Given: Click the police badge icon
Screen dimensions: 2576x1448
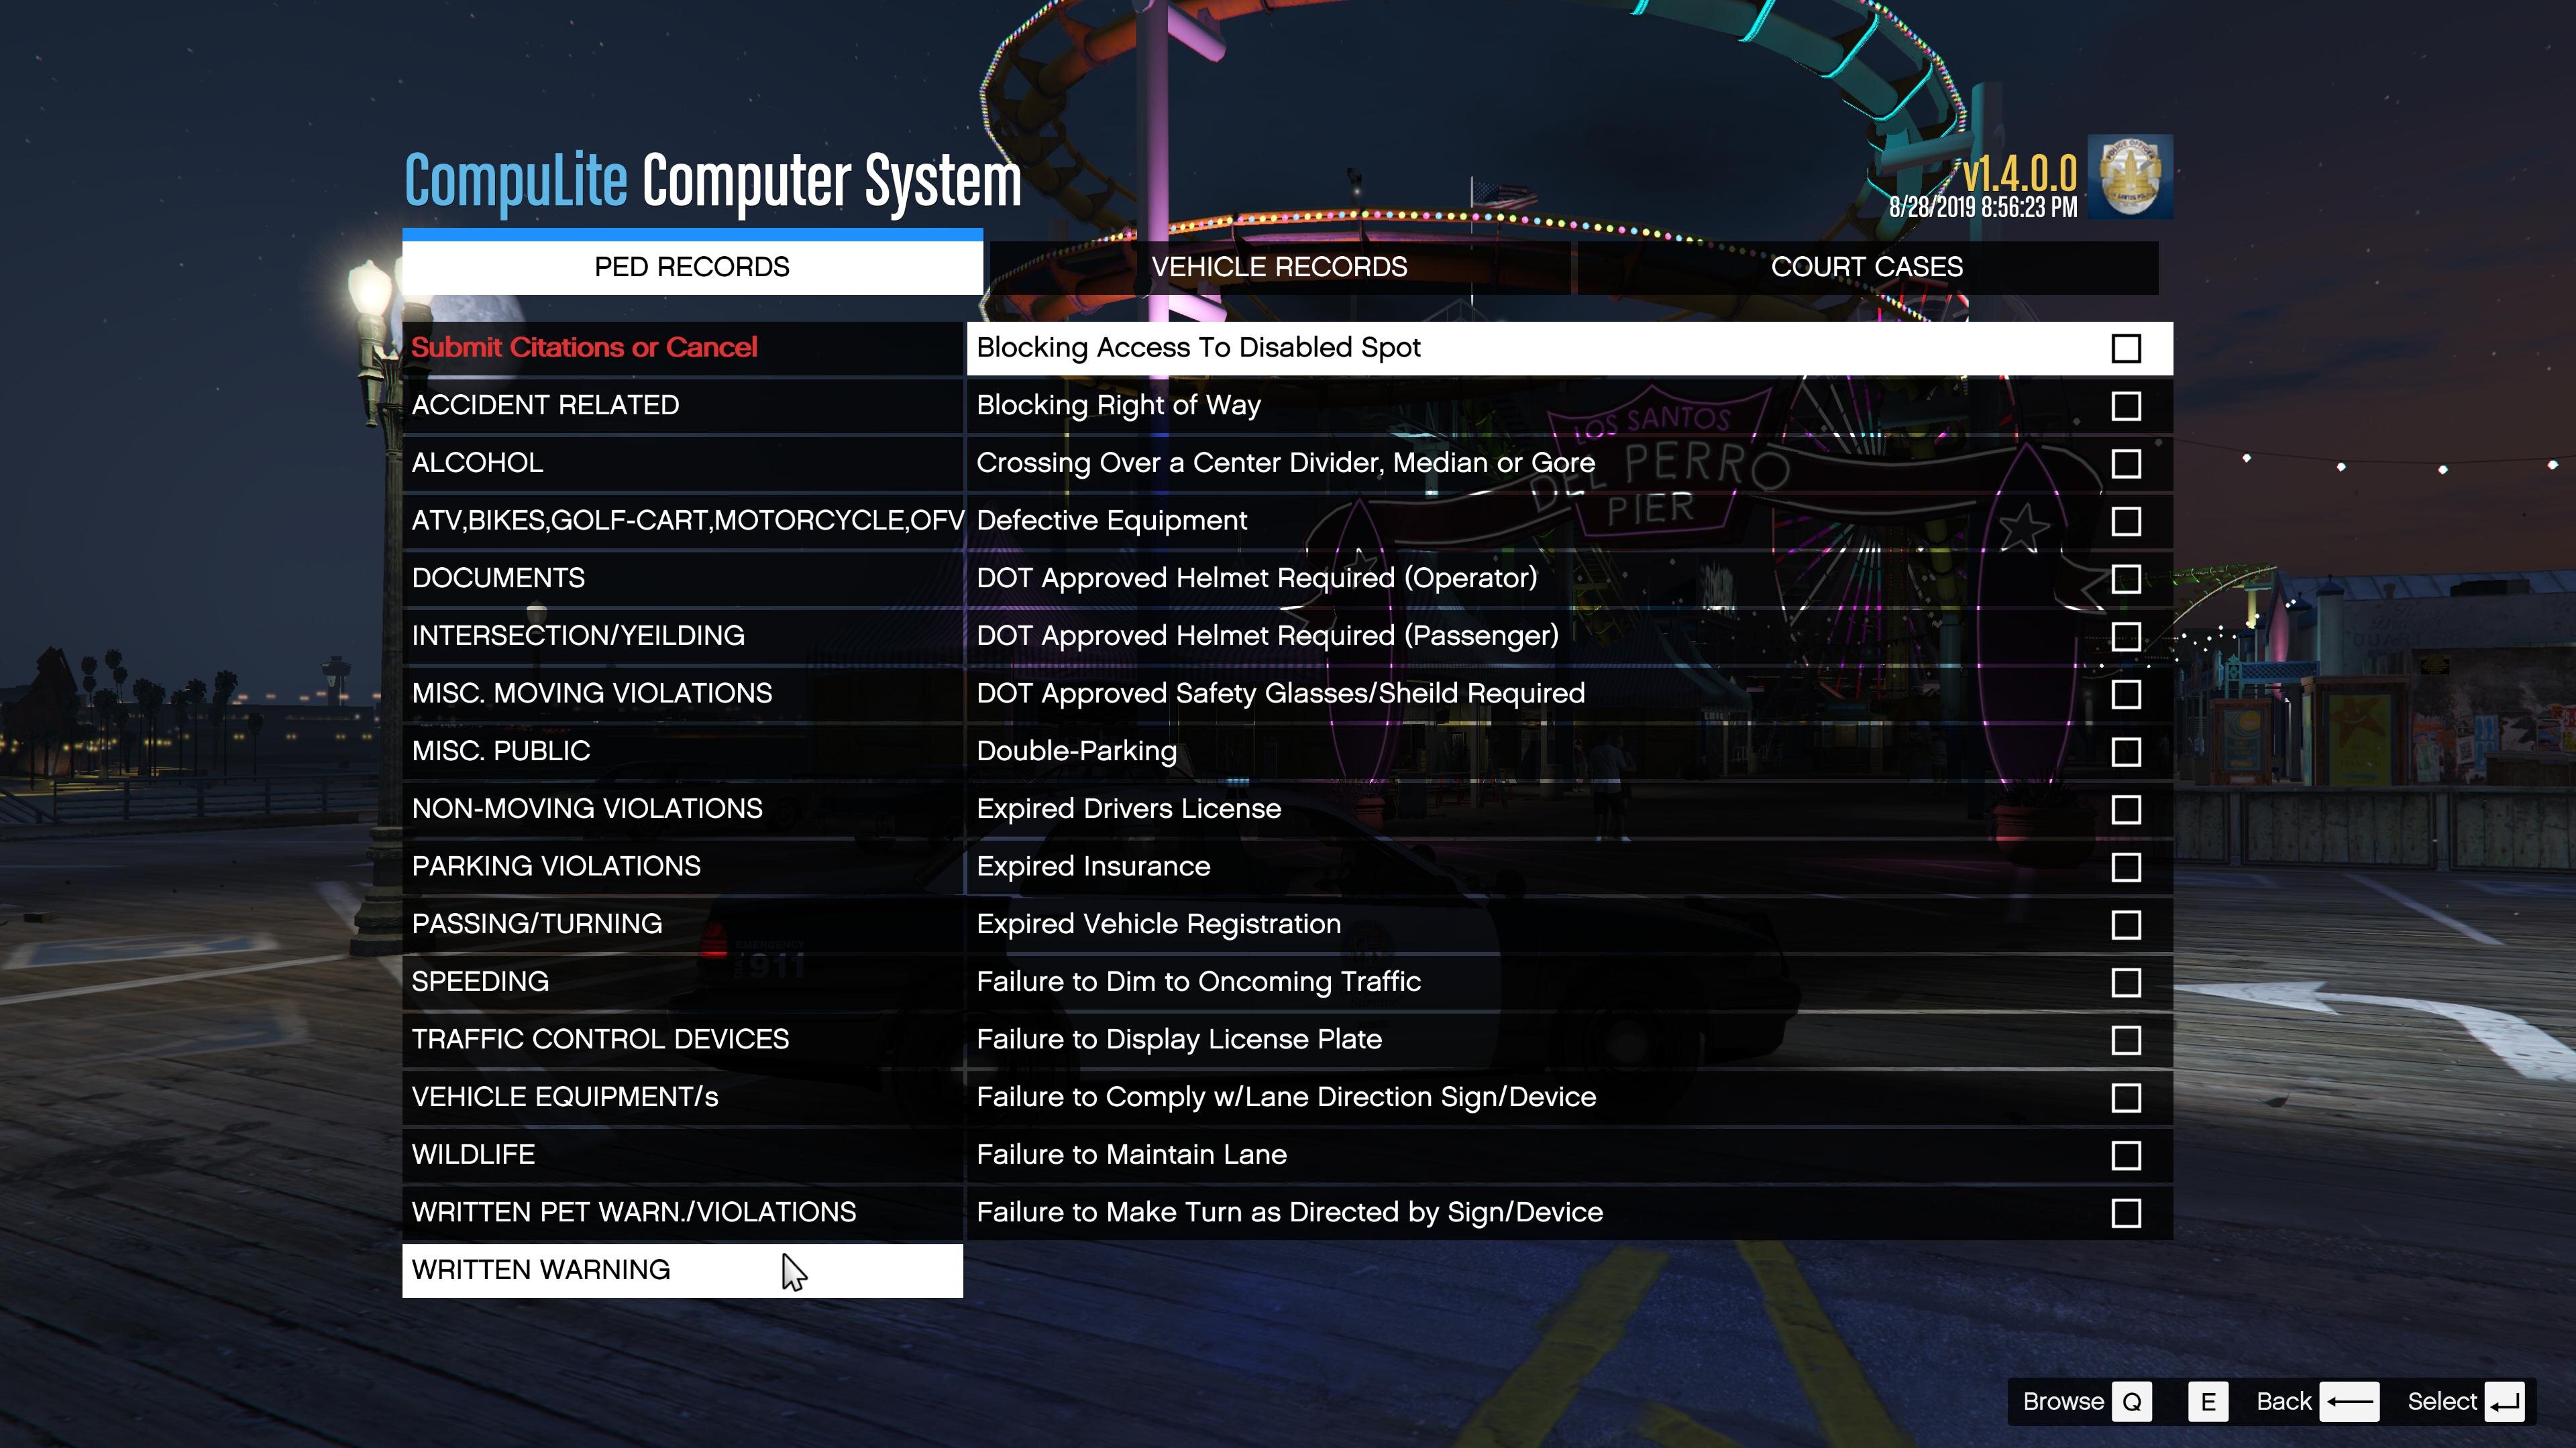Looking at the screenshot, I should tap(2130, 177).
